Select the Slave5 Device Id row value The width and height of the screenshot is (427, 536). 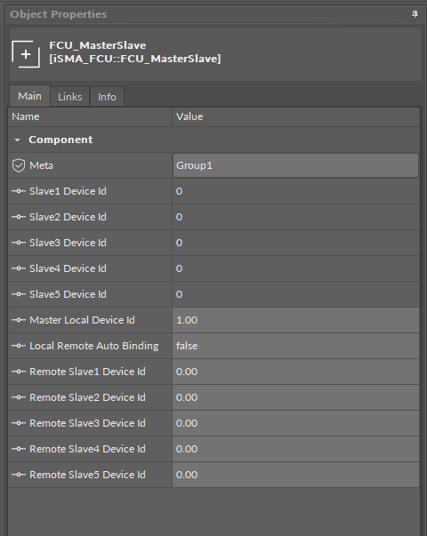[x=295, y=294]
